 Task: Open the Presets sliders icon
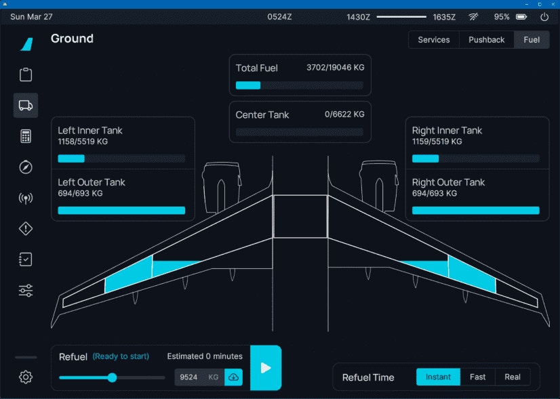pos(26,291)
